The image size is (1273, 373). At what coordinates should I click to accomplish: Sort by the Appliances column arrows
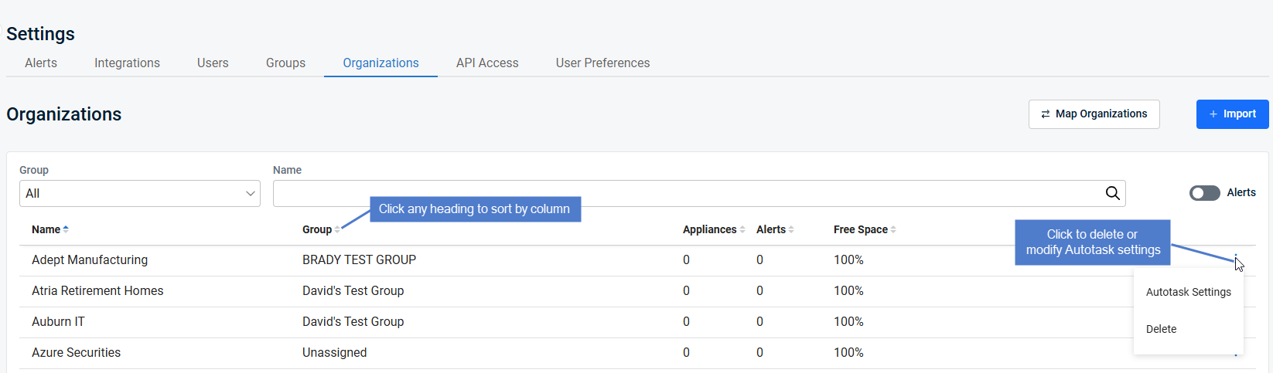click(742, 229)
